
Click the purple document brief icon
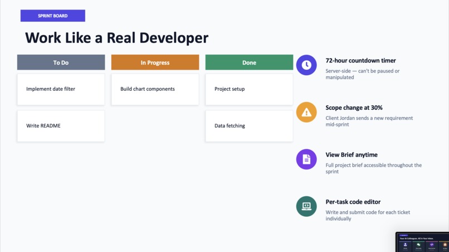pyautogui.click(x=306, y=159)
